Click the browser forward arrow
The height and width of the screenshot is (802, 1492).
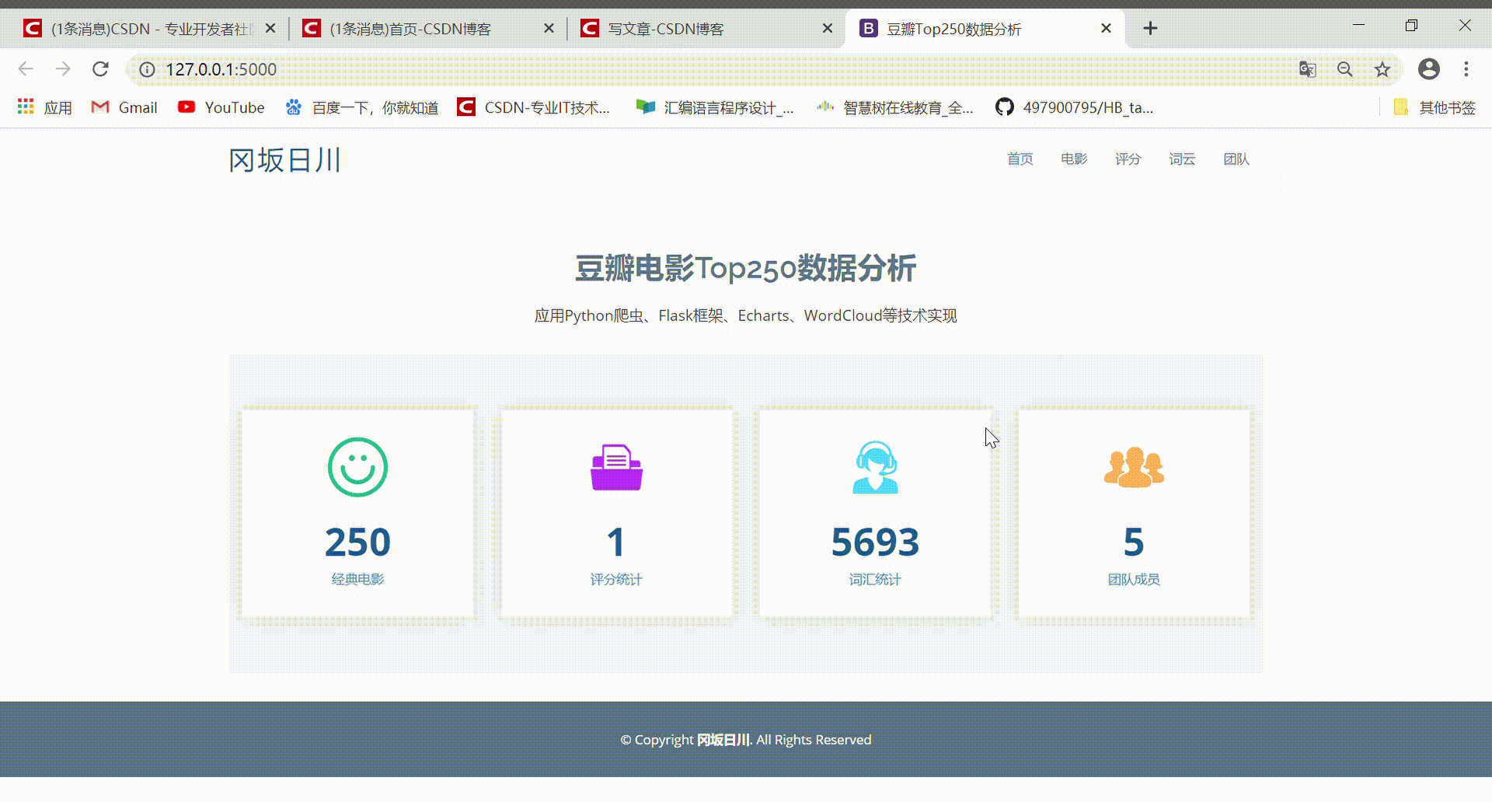(63, 69)
